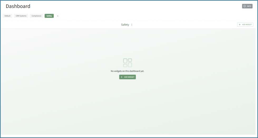Open the INFO panel button
Viewport: 258px width, 138px height.
click(x=247, y=6)
